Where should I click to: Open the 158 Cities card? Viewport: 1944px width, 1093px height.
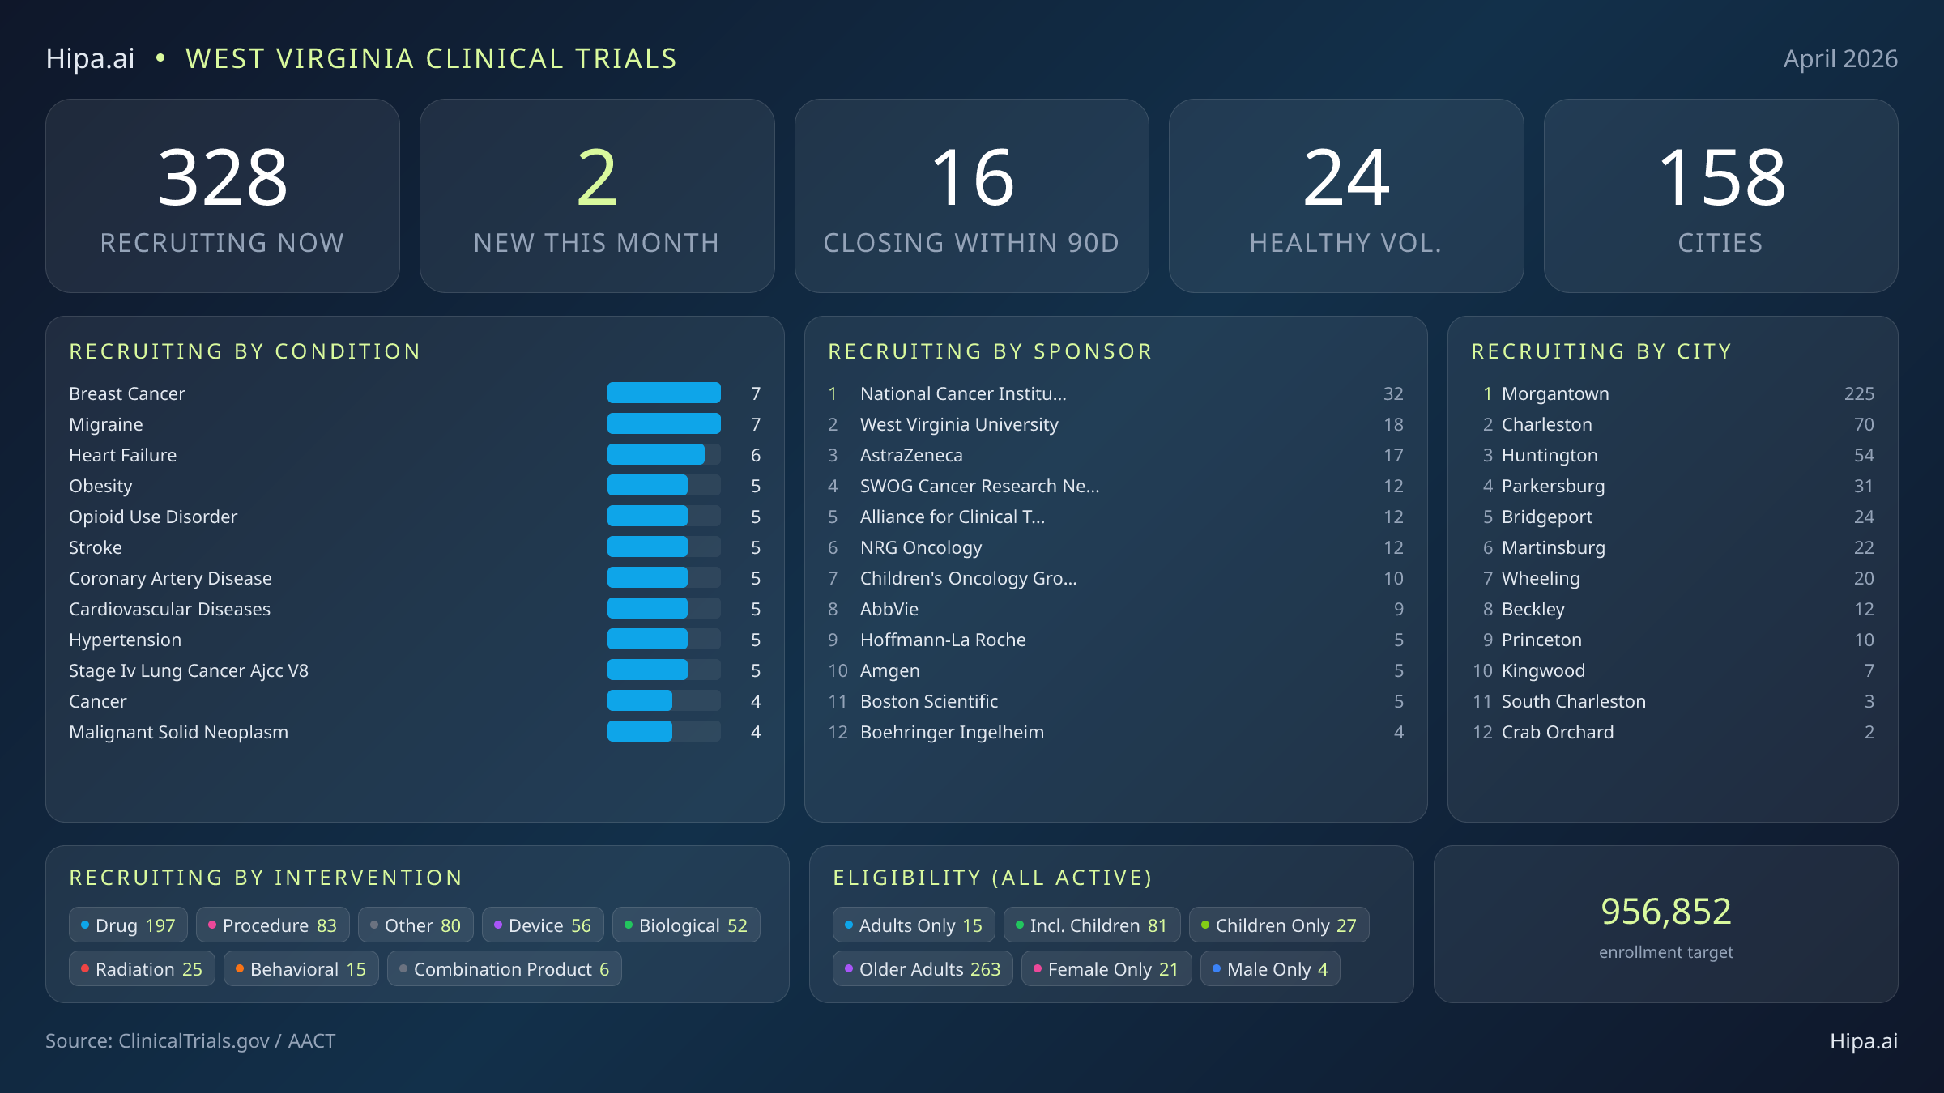tap(1720, 196)
